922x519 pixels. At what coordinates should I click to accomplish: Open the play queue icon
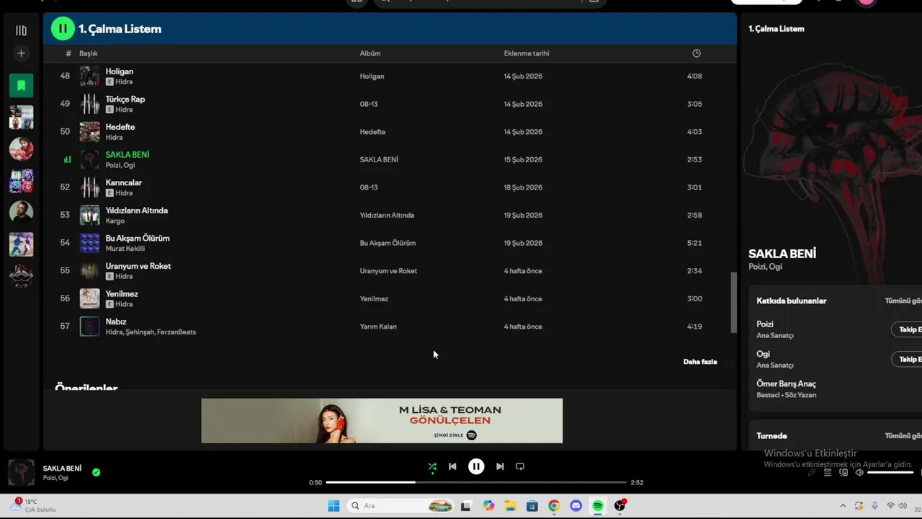click(x=828, y=473)
